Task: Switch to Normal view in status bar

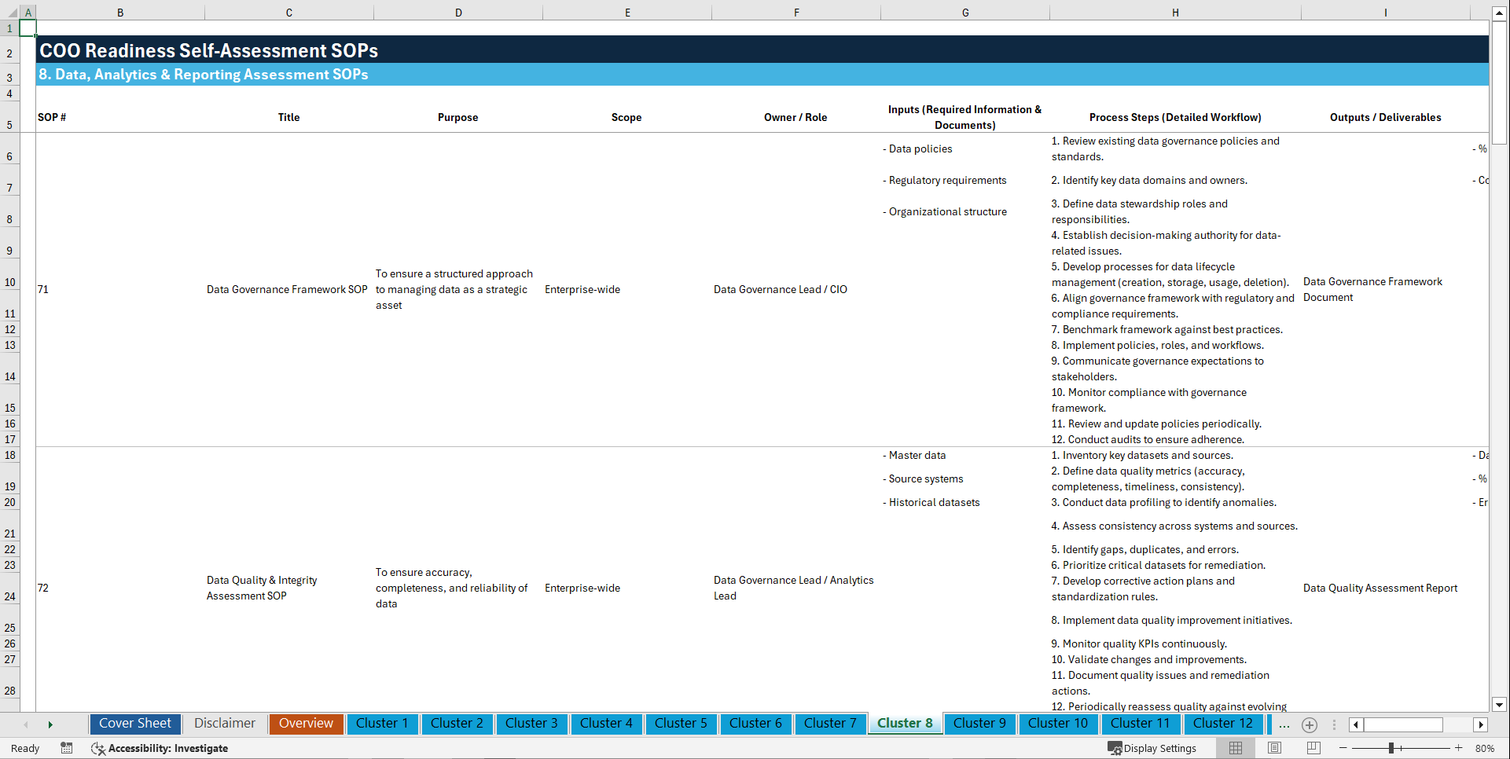Action: point(1234,748)
